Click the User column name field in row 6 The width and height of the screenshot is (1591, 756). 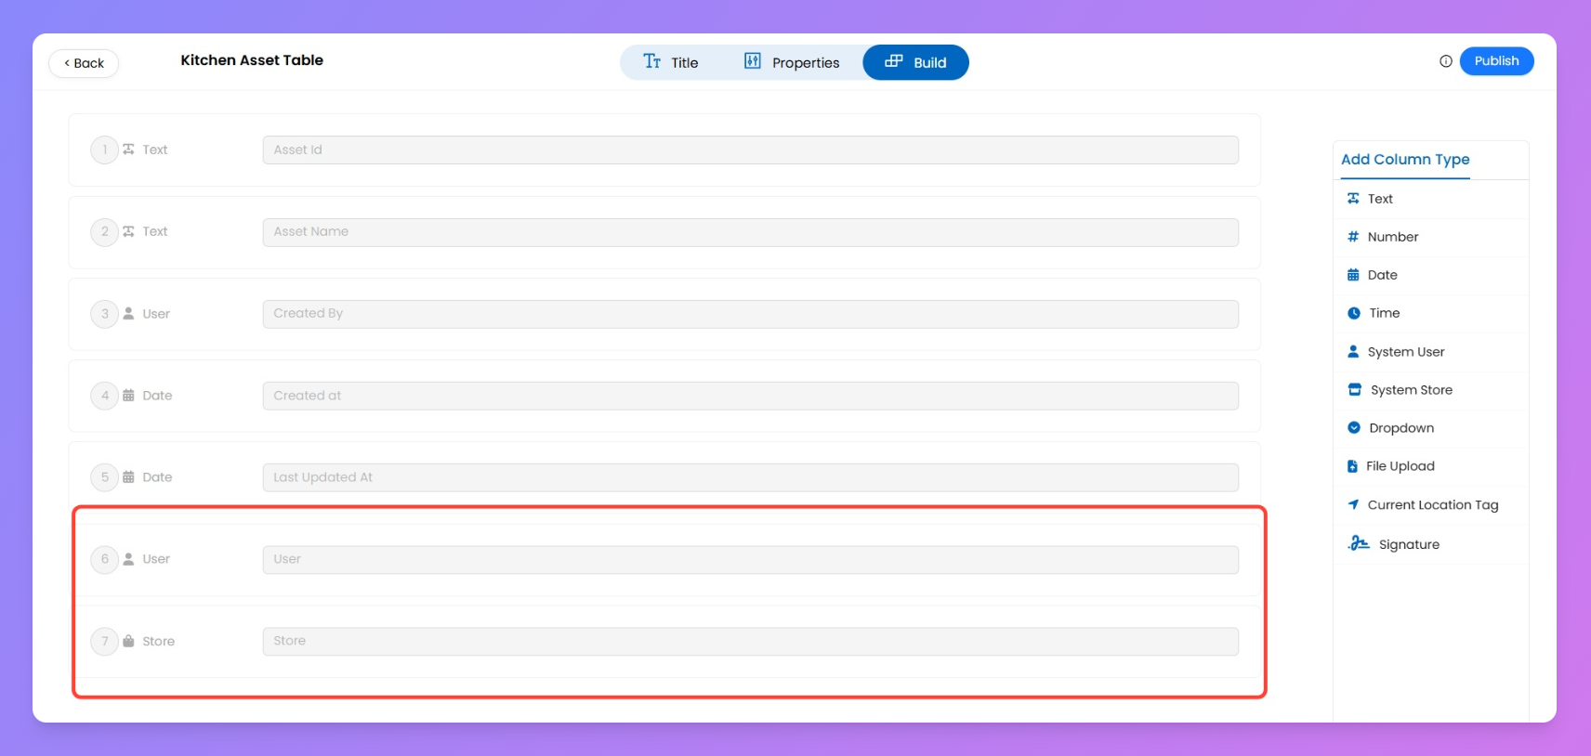click(x=750, y=559)
